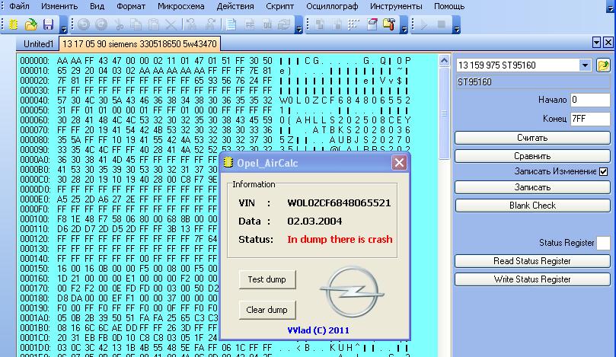Close the current document tab with X
The height and width of the screenshot is (357, 616).
pos(608,43)
